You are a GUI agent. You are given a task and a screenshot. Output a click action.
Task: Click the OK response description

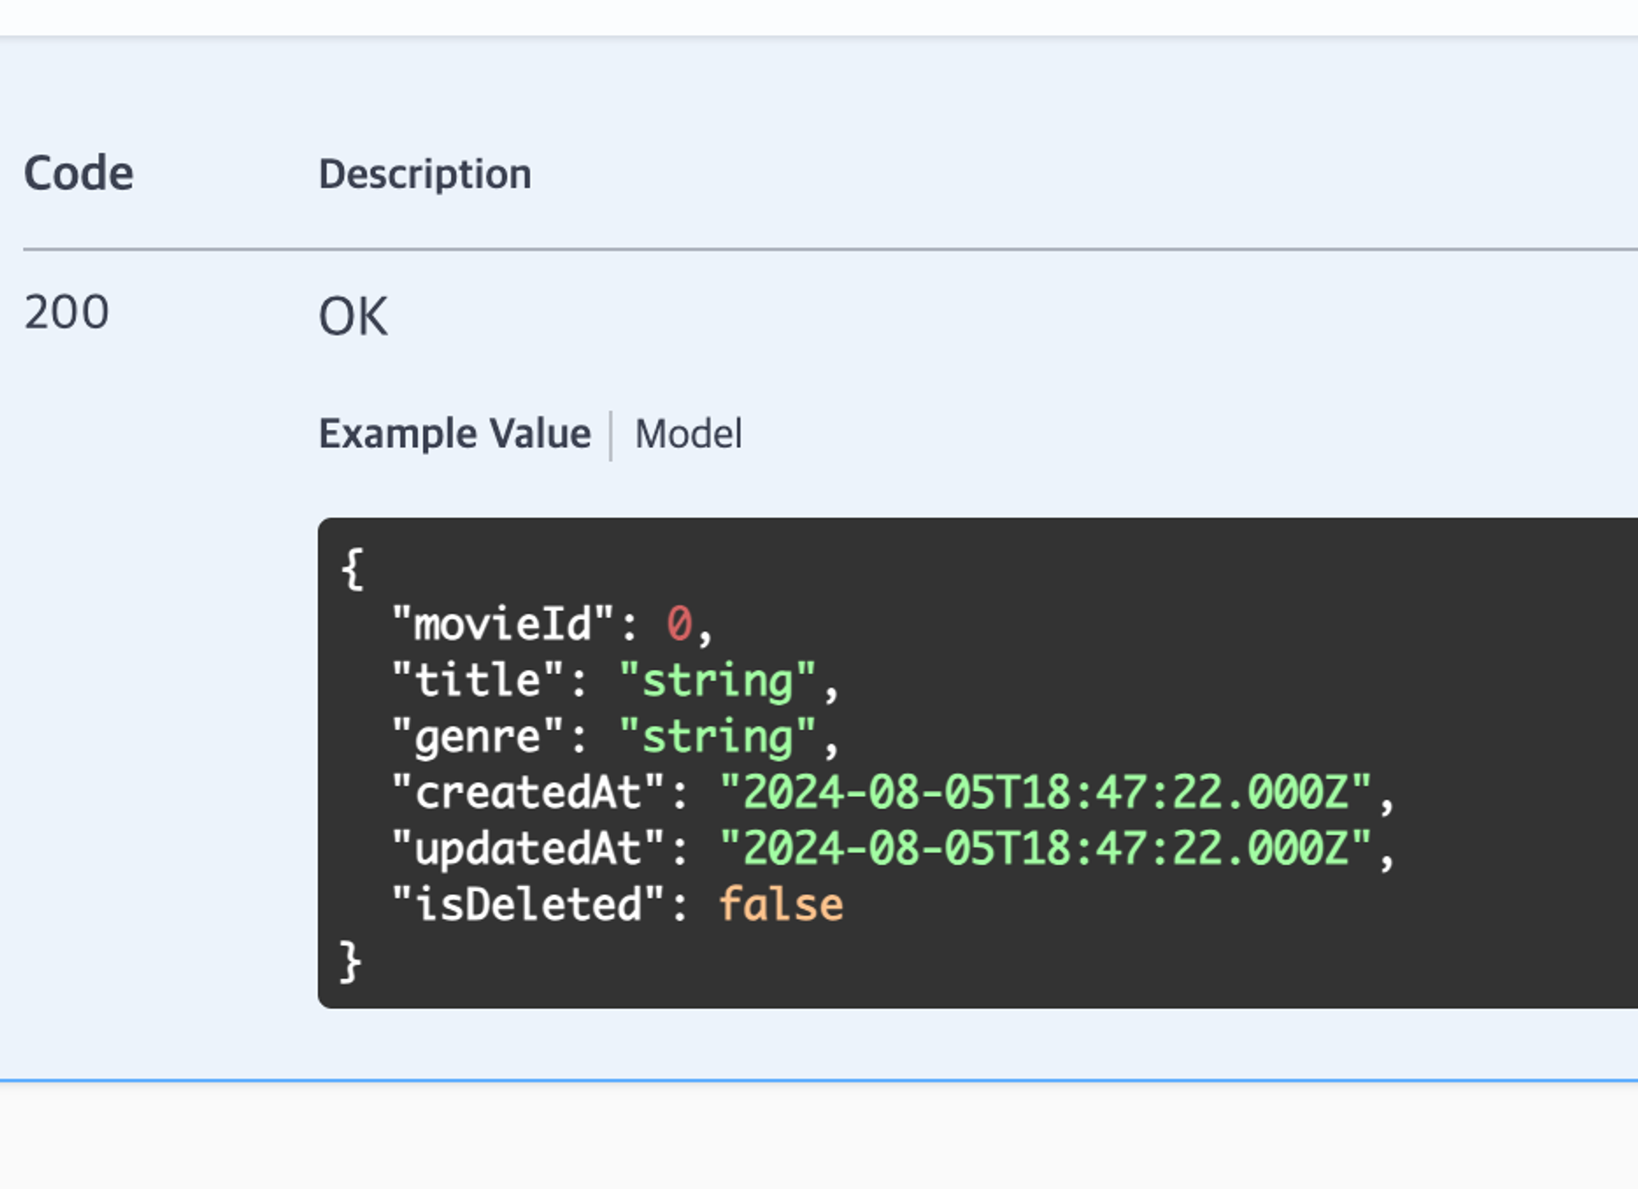click(353, 317)
